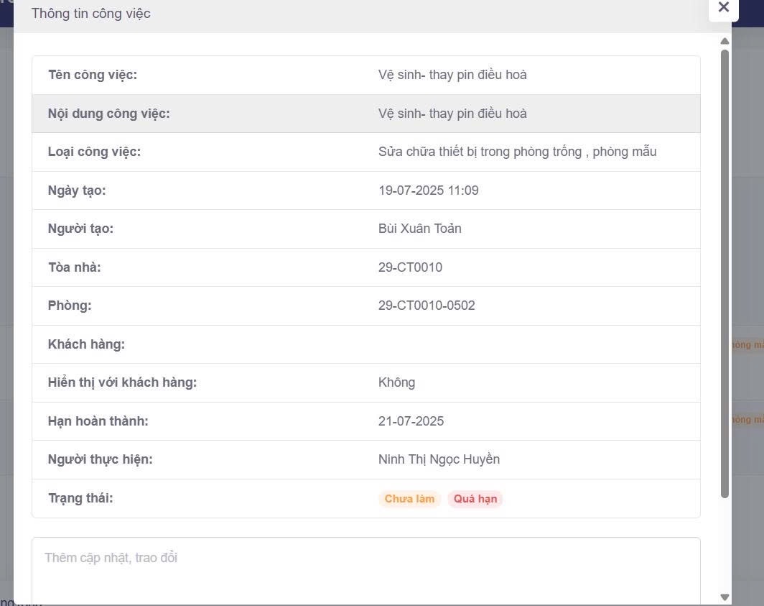The width and height of the screenshot is (764, 606).
Task: Click the Chưa làm status badge
Action: coord(409,499)
